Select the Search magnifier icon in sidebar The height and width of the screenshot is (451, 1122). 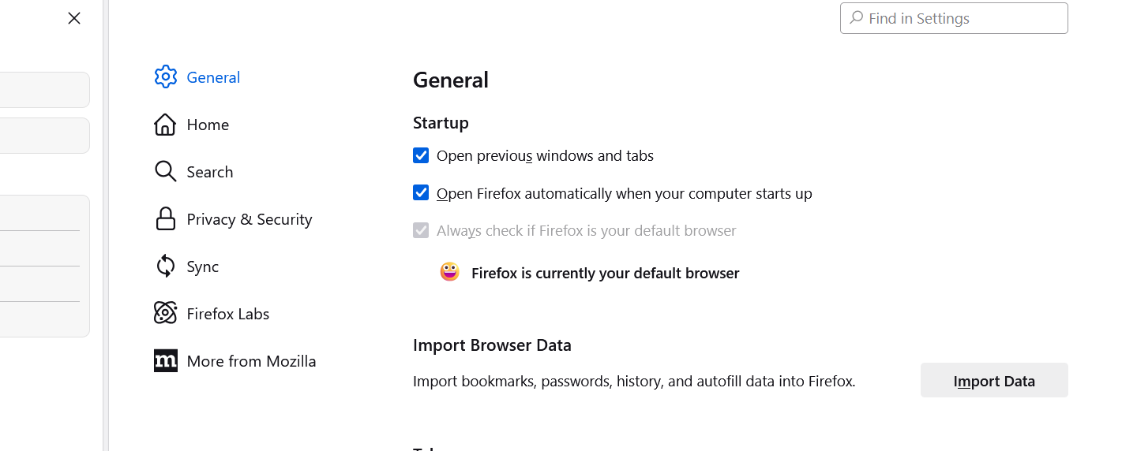click(x=165, y=171)
